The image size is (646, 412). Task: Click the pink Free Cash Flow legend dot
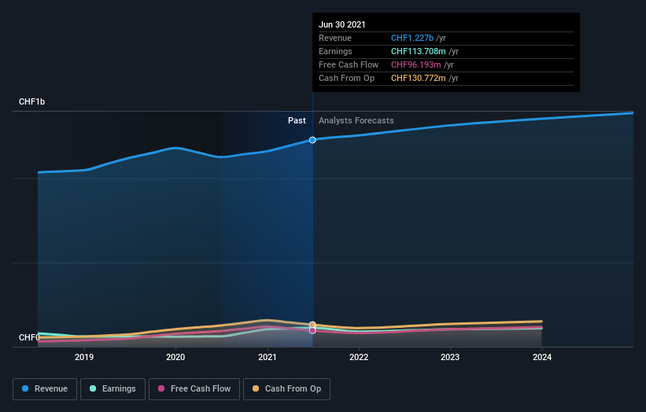pyautogui.click(x=161, y=388)
